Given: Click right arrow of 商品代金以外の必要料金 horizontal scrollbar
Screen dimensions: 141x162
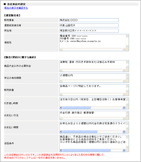Looking at the screenshot, I should point(124,70).
